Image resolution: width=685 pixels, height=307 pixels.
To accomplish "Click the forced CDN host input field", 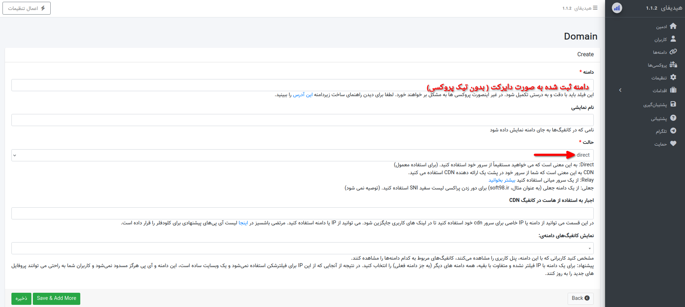I will pos(303,213).
